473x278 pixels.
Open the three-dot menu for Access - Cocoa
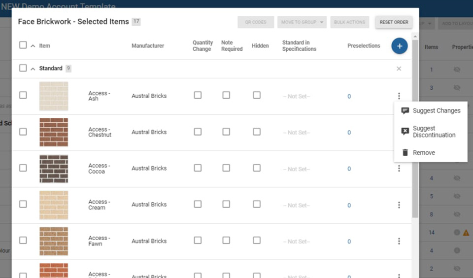pos(399,169)
